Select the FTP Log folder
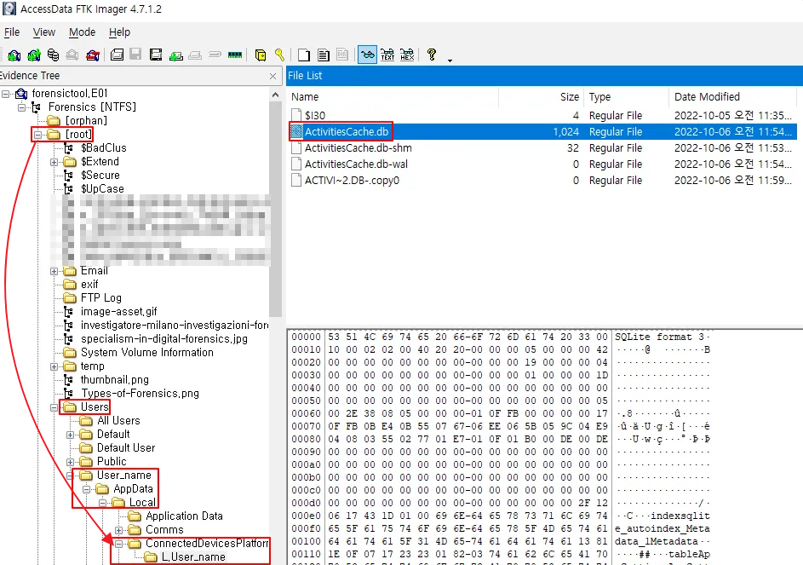This screenshot has width=803, height=565. (100, 298)
